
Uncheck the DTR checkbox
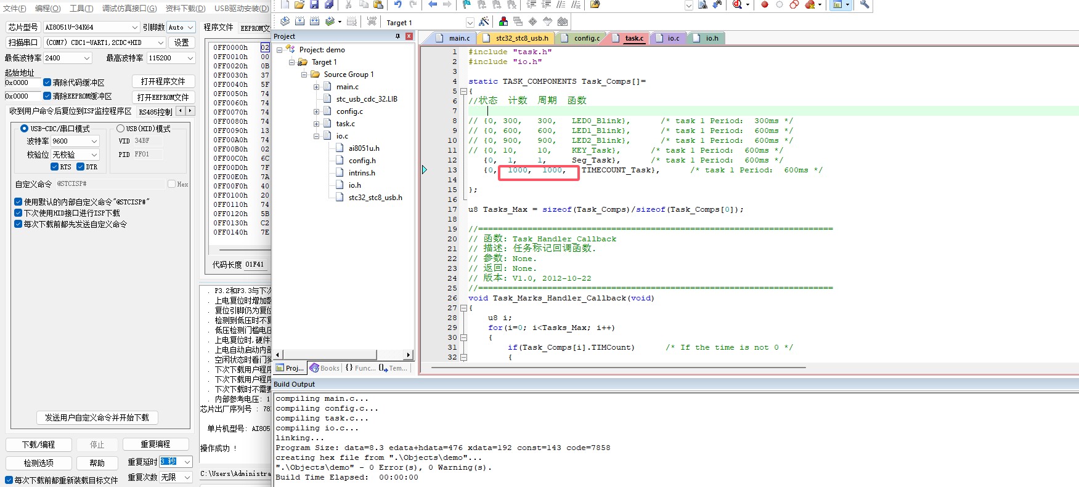coord(80,167)
